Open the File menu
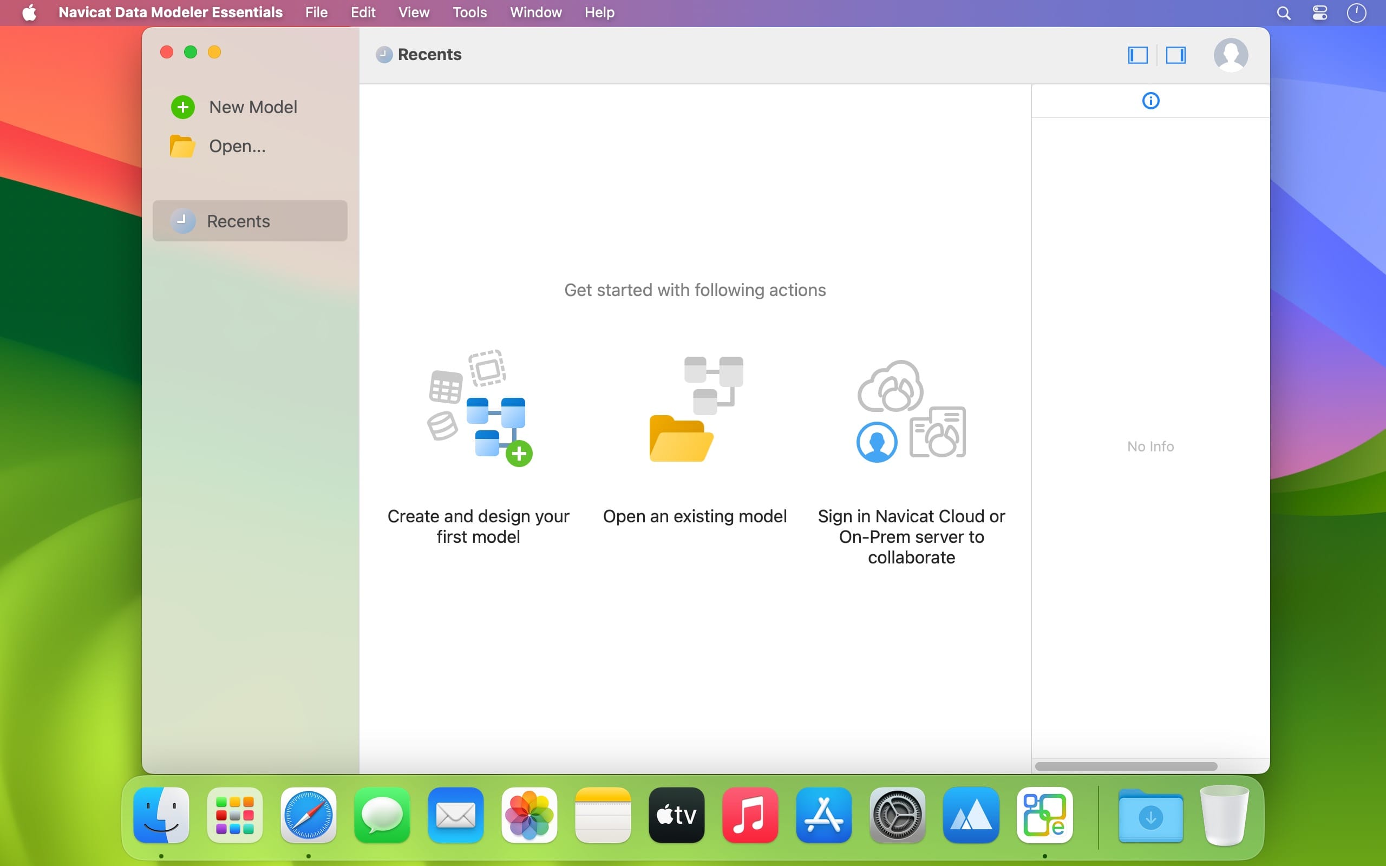Viewport: 1386px width, 866px height. (316, 12)
